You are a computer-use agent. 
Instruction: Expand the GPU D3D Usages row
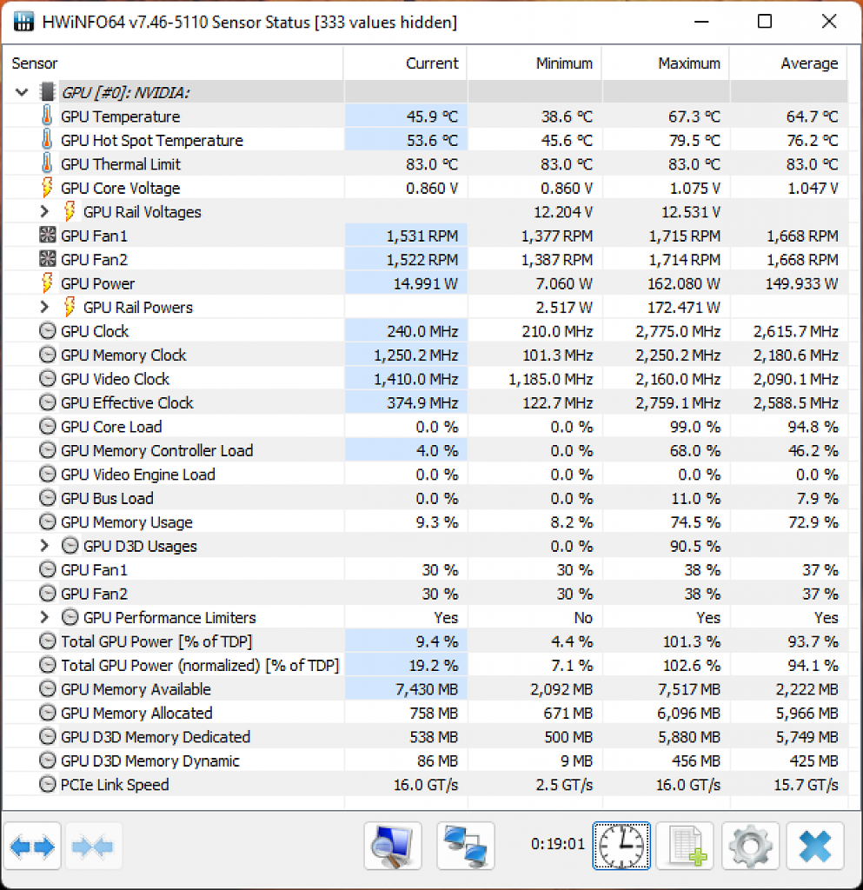[44, 546]
